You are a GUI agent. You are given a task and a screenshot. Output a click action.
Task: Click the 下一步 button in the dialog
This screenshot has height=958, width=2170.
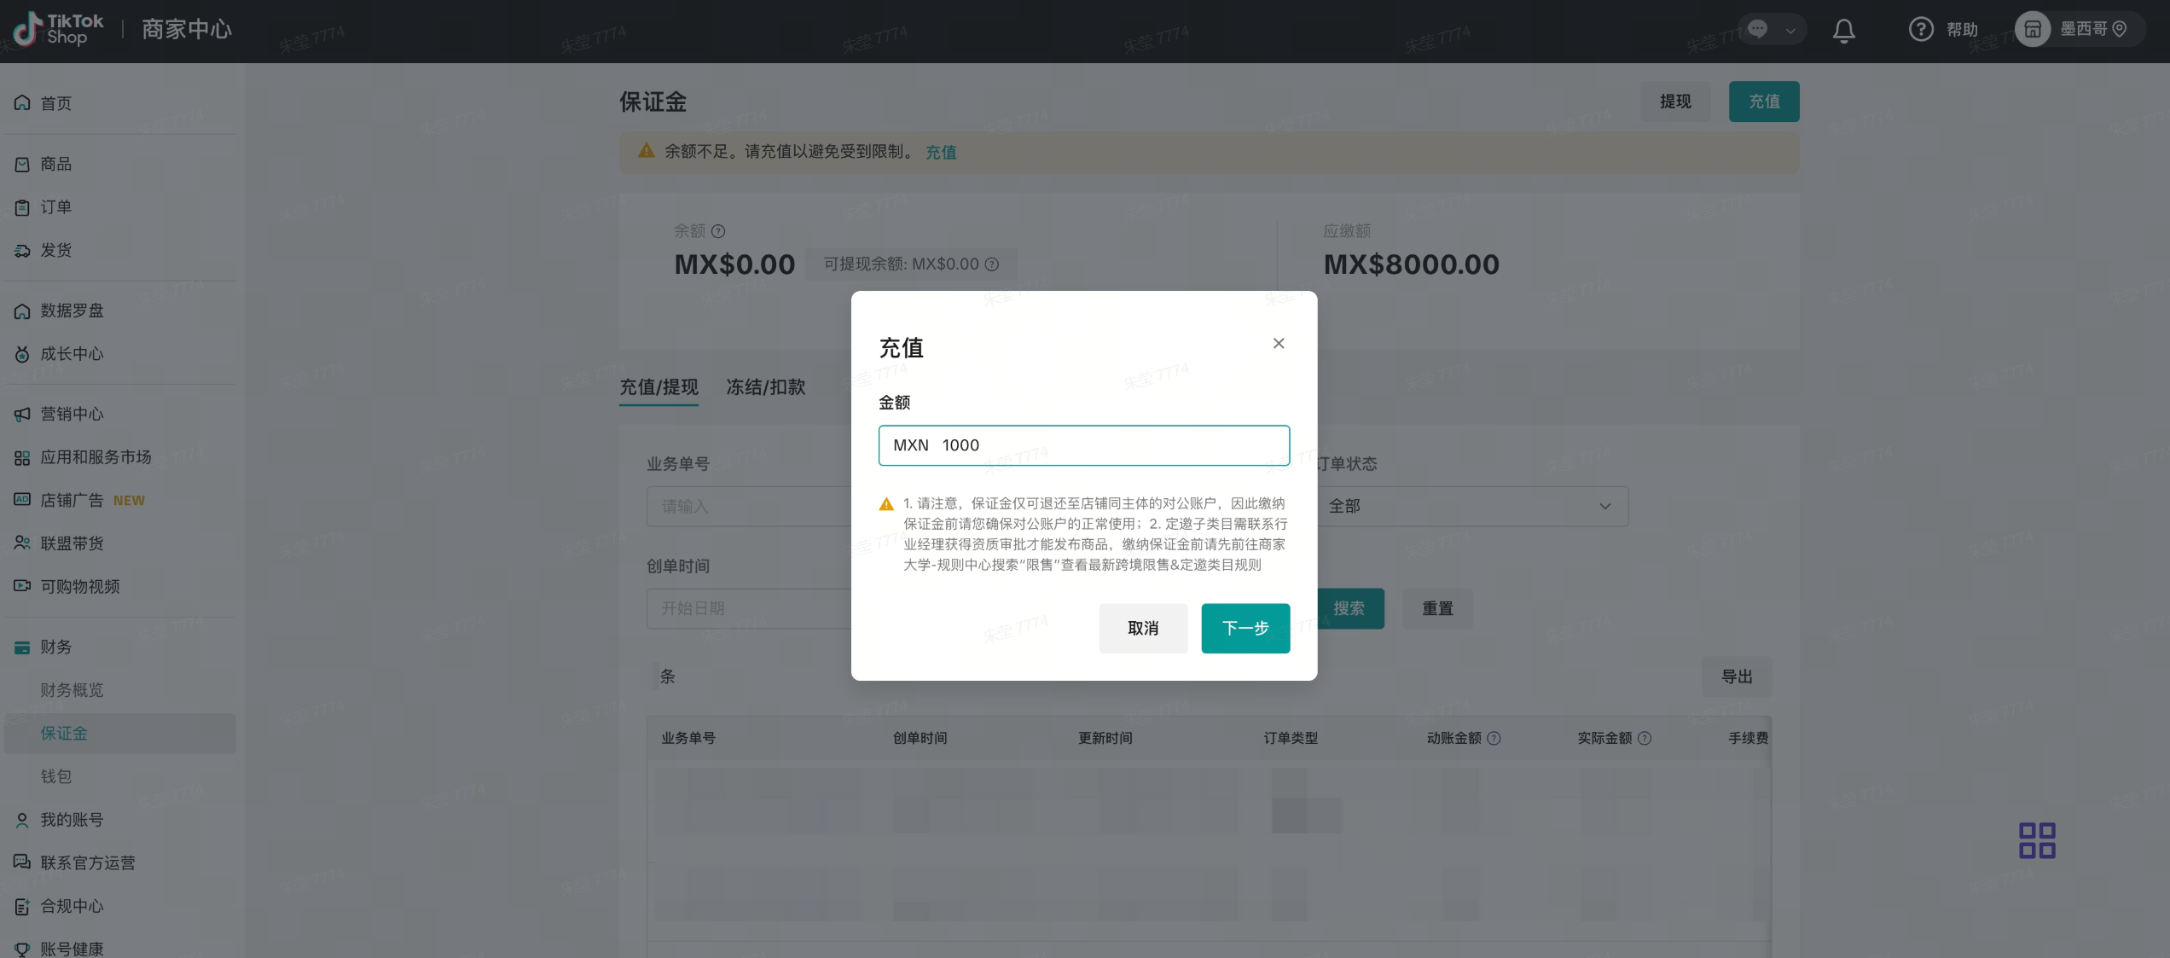[1245, 629]
